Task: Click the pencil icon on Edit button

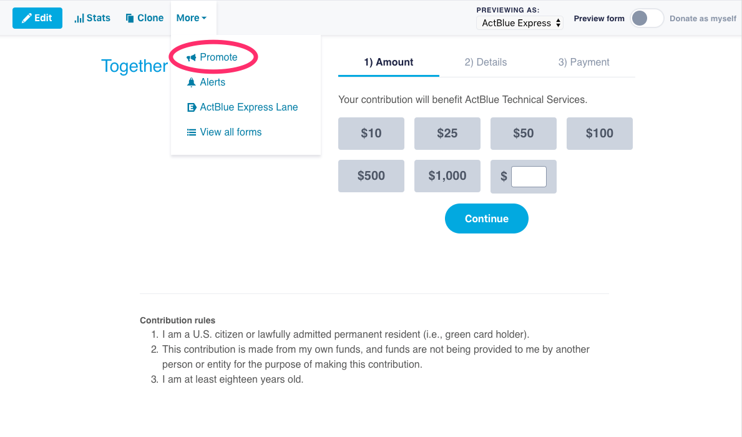Action: click(x=26, y=18)
